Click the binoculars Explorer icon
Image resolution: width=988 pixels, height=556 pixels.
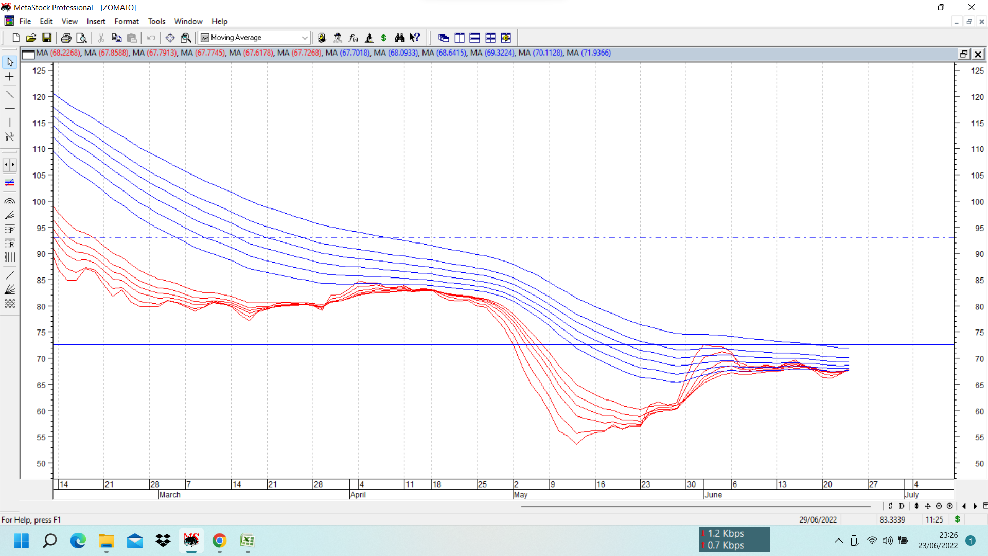399,38
